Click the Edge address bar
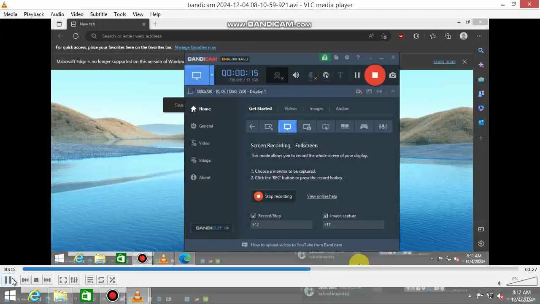540x304 pixels. pyautogui.click(x=238, y=36)
